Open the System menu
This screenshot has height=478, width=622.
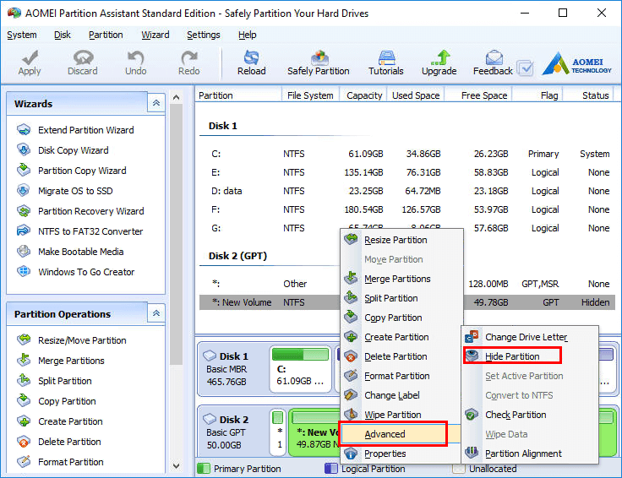(x=22, y=35)
